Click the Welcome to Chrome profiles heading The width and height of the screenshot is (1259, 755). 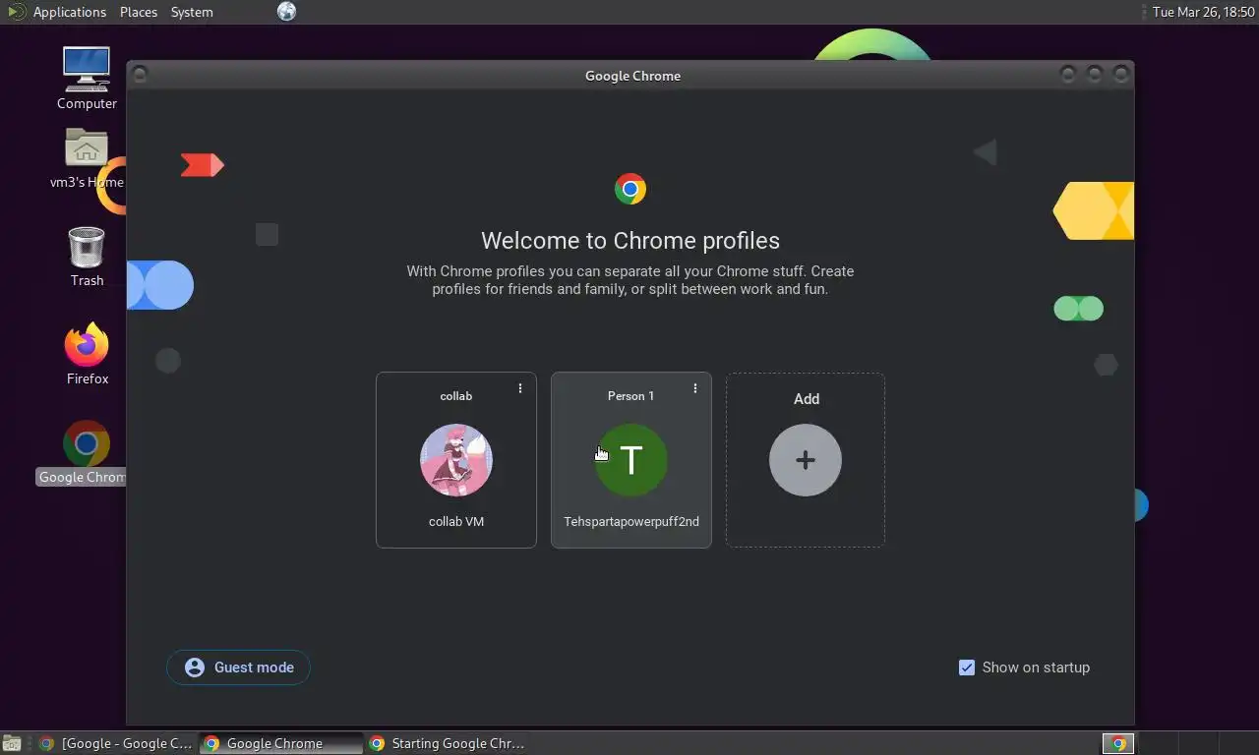click(x=630, y=241)
